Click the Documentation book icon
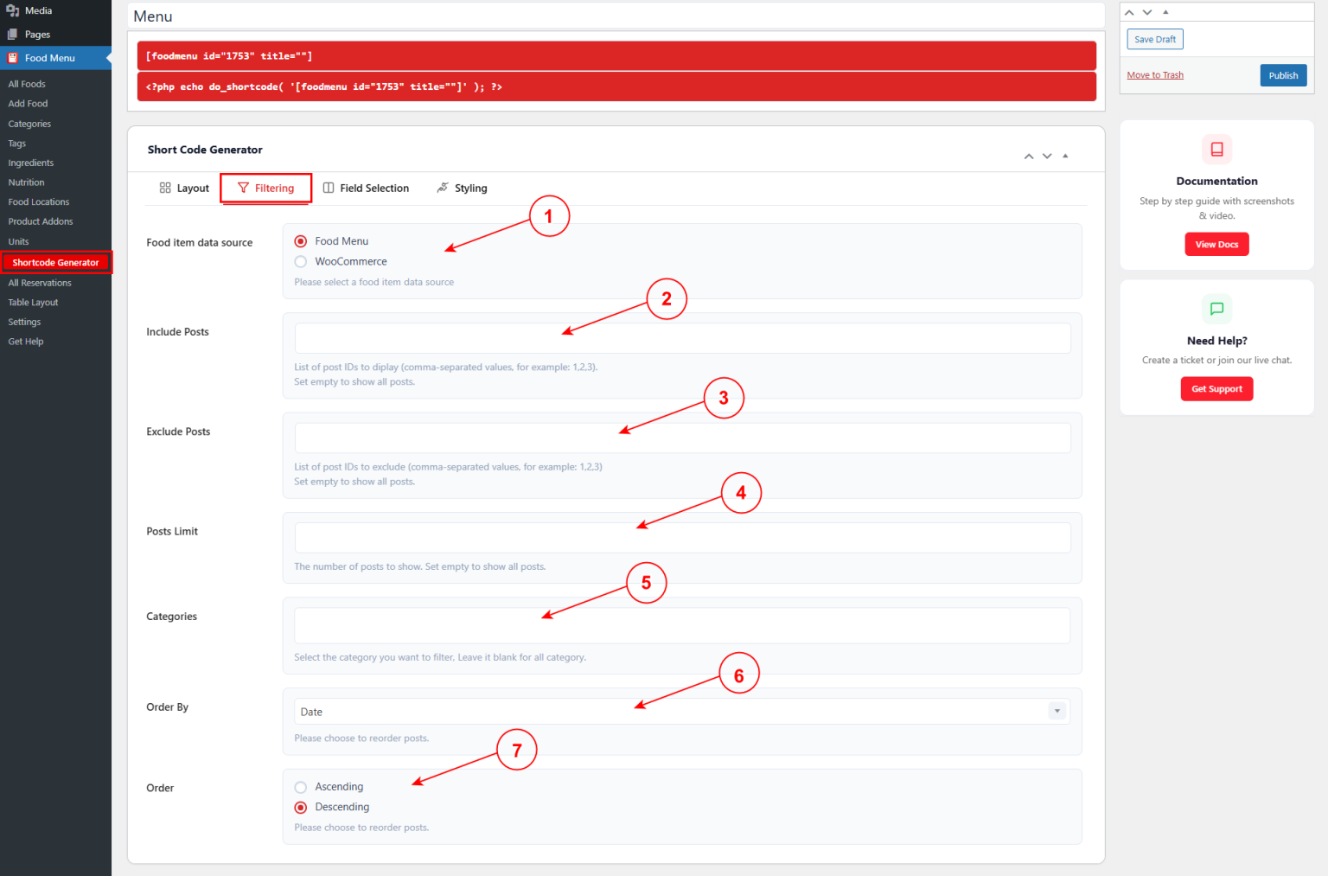The image size is (1328, 876). pos(1216,149)
